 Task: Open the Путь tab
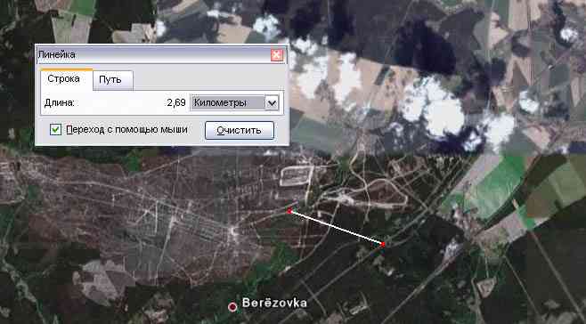pos(110,79)
